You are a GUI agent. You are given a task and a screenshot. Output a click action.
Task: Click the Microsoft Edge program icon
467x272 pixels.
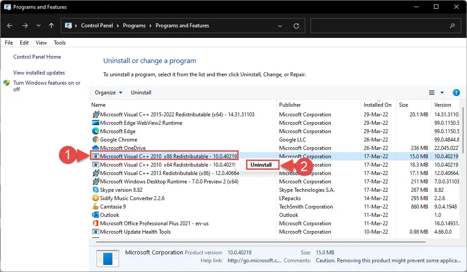[x=95, y=131]
